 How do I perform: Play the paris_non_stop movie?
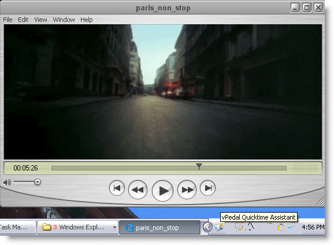point(162,191)
